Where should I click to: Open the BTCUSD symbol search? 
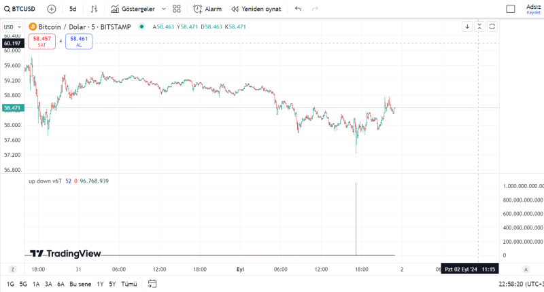tap(20, 10)
